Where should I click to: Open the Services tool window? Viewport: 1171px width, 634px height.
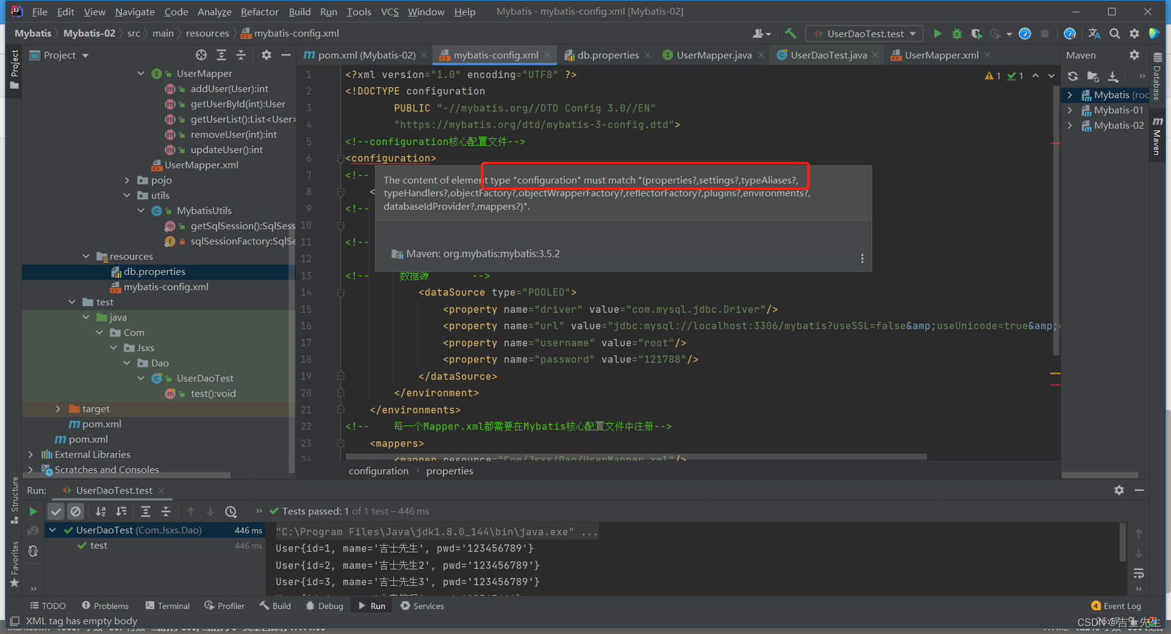coord(422,605)
